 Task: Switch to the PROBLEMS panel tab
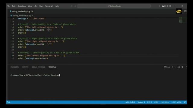[x=14, y=67]
